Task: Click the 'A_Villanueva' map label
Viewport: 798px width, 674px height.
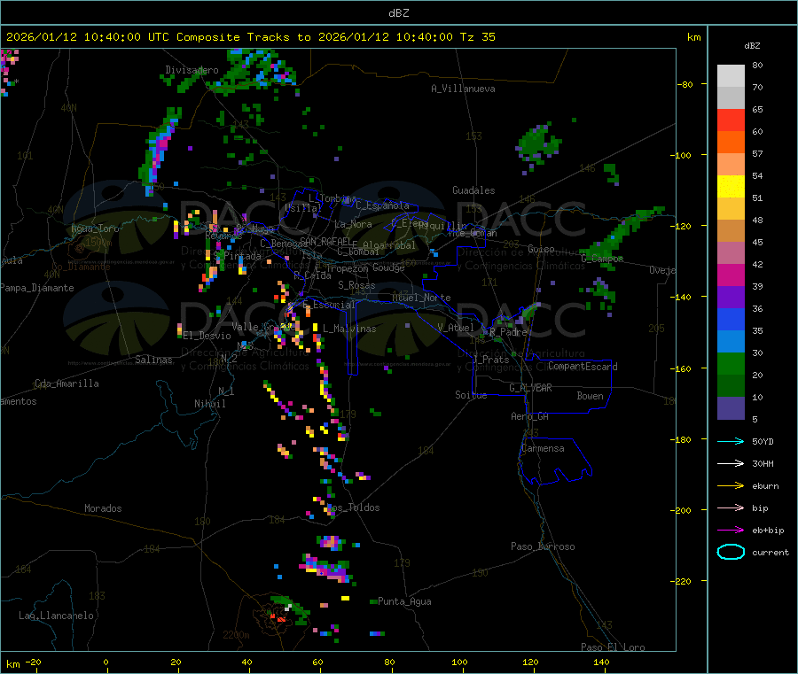Action: point(463,89)
